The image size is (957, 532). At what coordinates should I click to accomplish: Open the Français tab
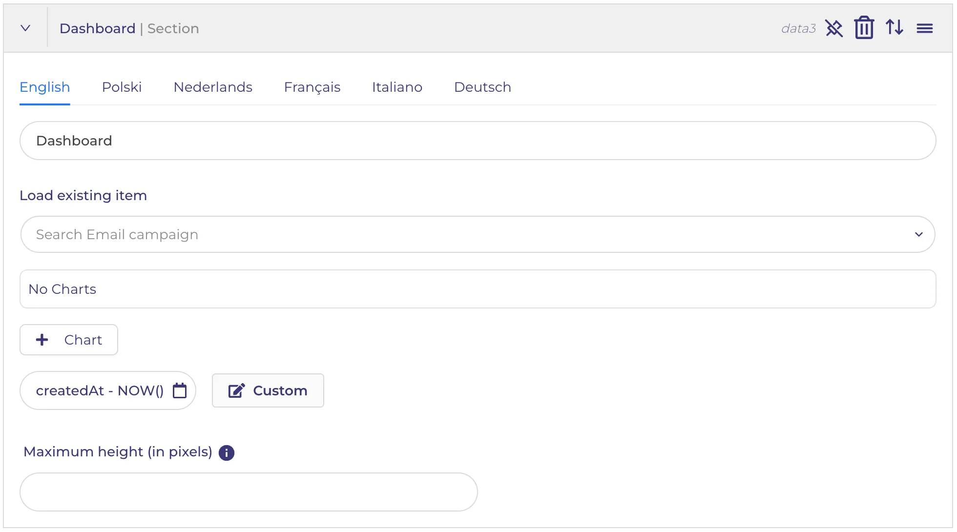[x=312, y=87]
